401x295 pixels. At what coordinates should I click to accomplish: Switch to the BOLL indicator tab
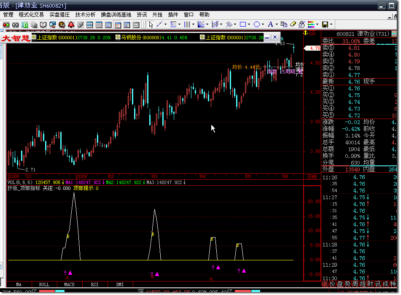coord(44,284)
